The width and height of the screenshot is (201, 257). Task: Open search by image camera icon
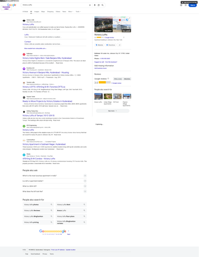[x=98, y=5]
